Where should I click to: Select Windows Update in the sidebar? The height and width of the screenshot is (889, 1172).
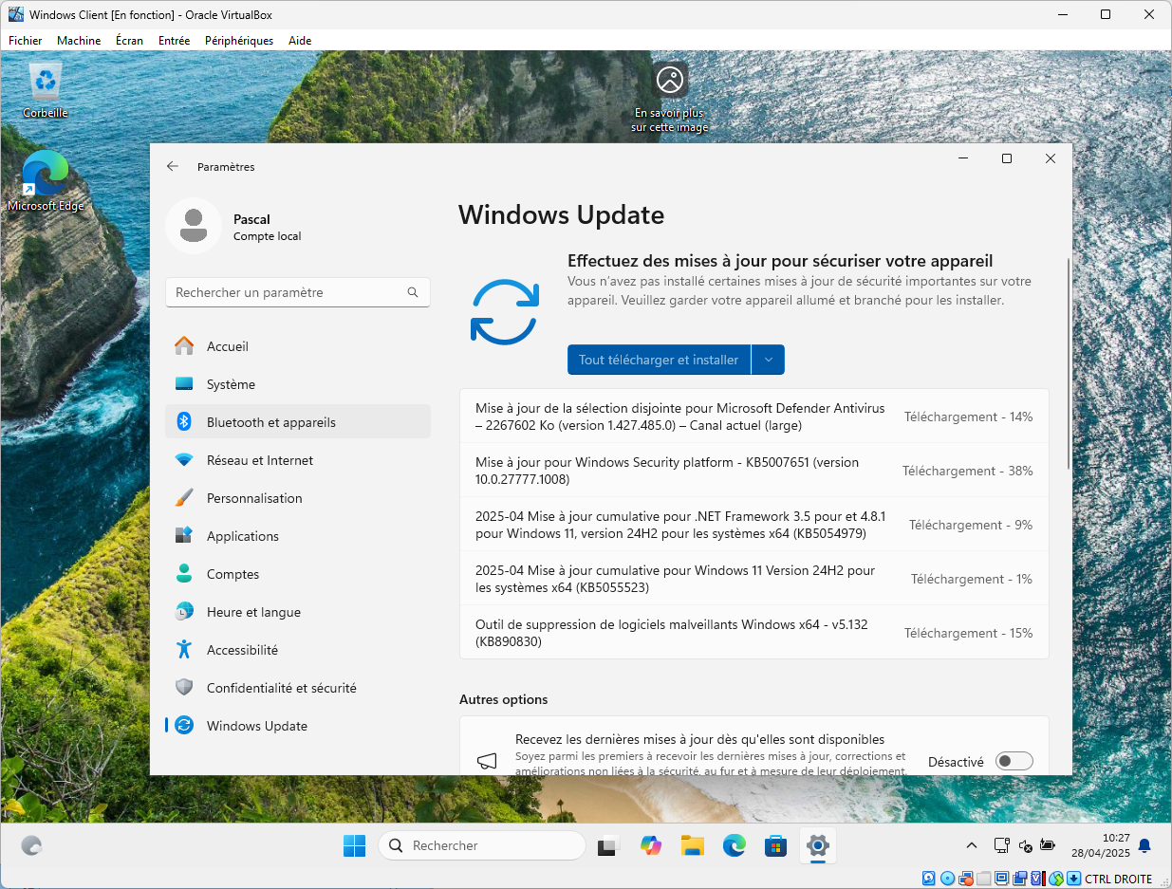coord(298,726)
